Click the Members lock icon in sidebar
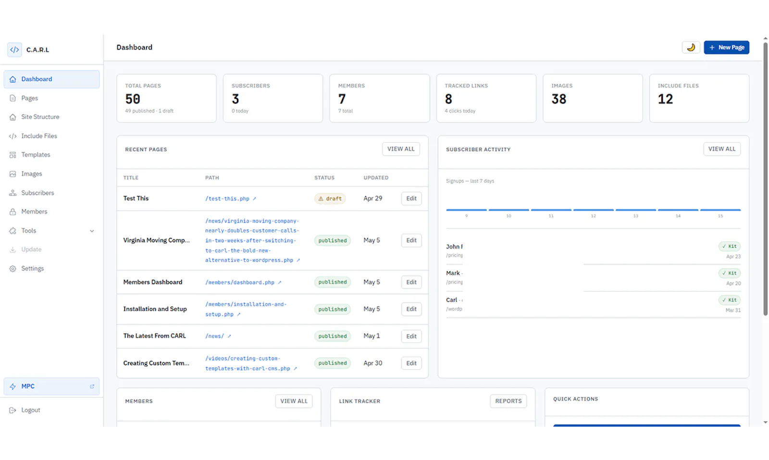The image size is (769, 460). pos(13,211)
